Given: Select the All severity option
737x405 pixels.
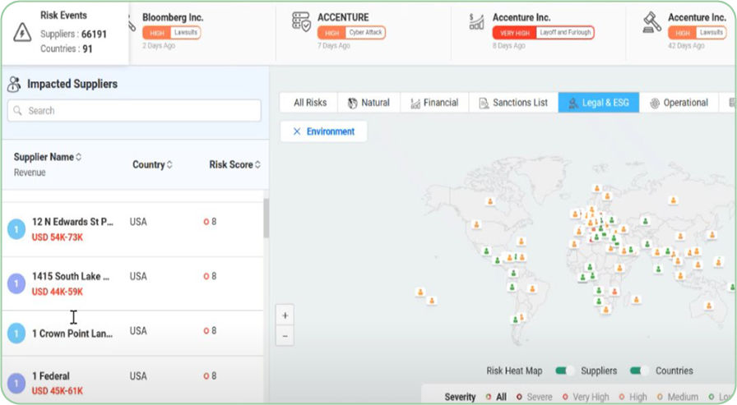Looking at the screenshot, I should click(496, 397).
